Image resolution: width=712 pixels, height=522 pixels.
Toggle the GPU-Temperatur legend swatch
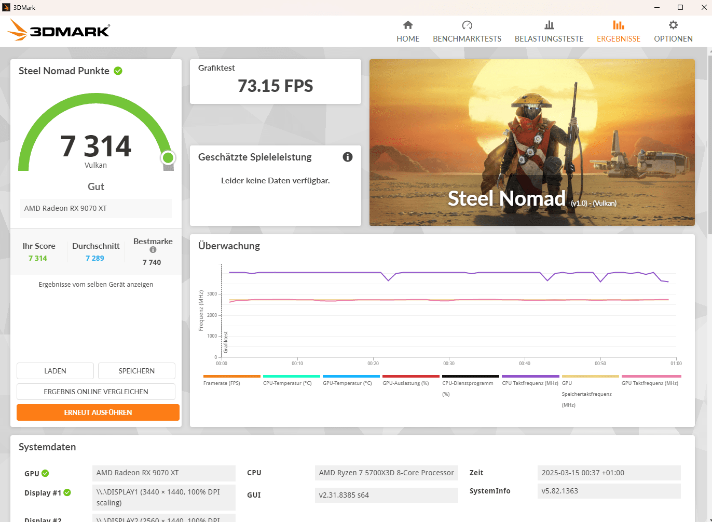351,376
